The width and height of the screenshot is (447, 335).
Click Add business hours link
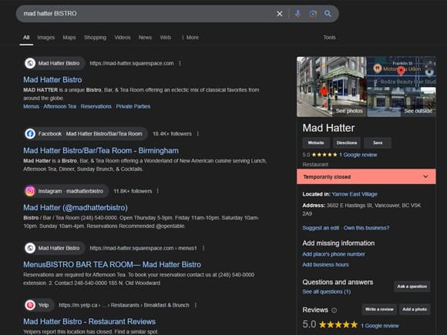point(325,265)
